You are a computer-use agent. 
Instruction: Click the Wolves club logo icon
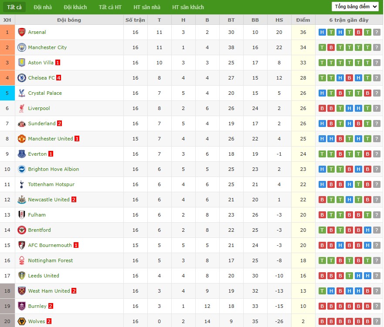[x=21, y=321]
